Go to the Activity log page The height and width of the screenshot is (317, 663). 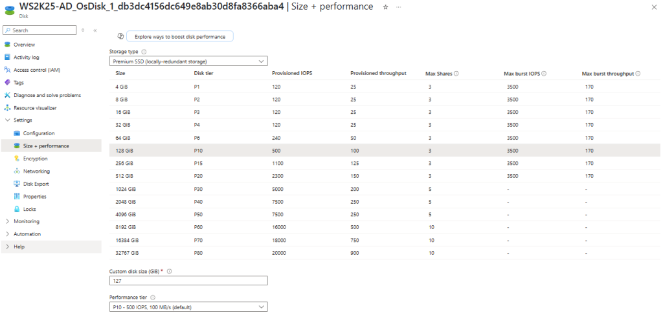(26, 57)
